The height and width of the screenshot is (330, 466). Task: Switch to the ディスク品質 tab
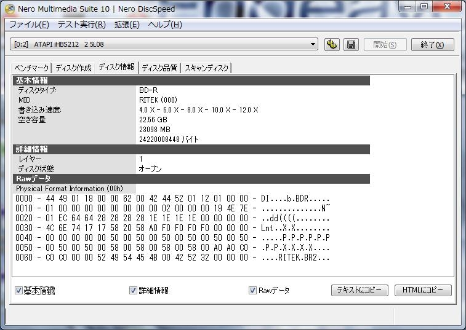(159, 68)
